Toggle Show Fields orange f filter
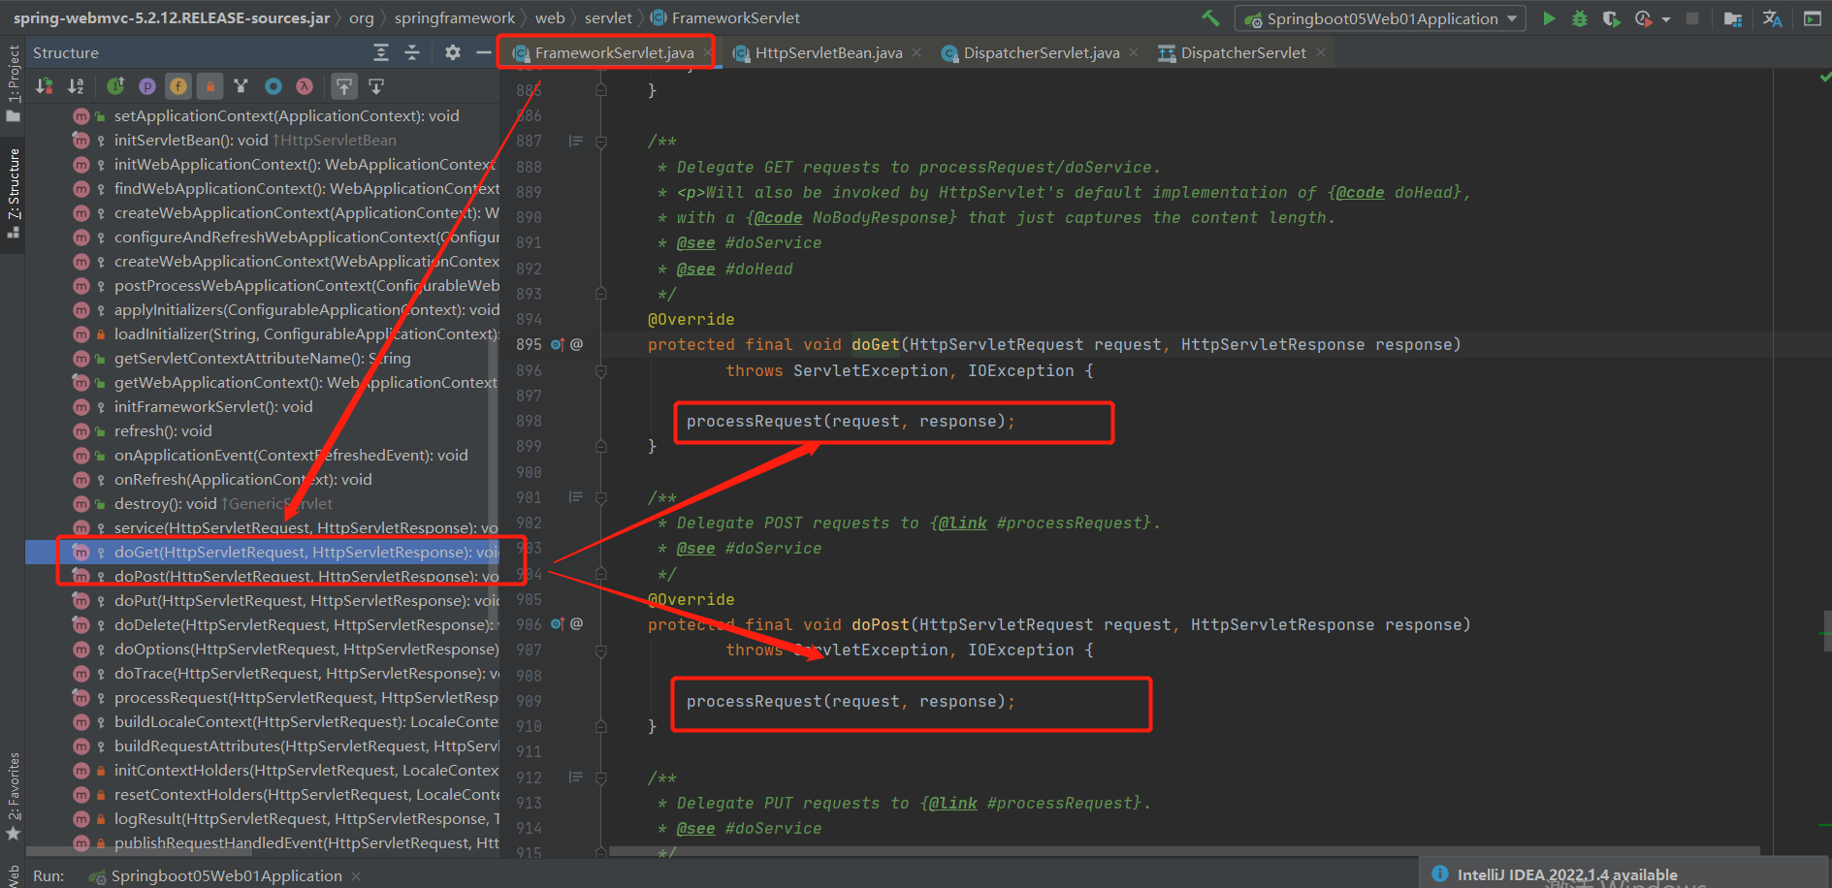Viewport: 1832px width, 888px height. pyautogui.click(x=178, y=86)
